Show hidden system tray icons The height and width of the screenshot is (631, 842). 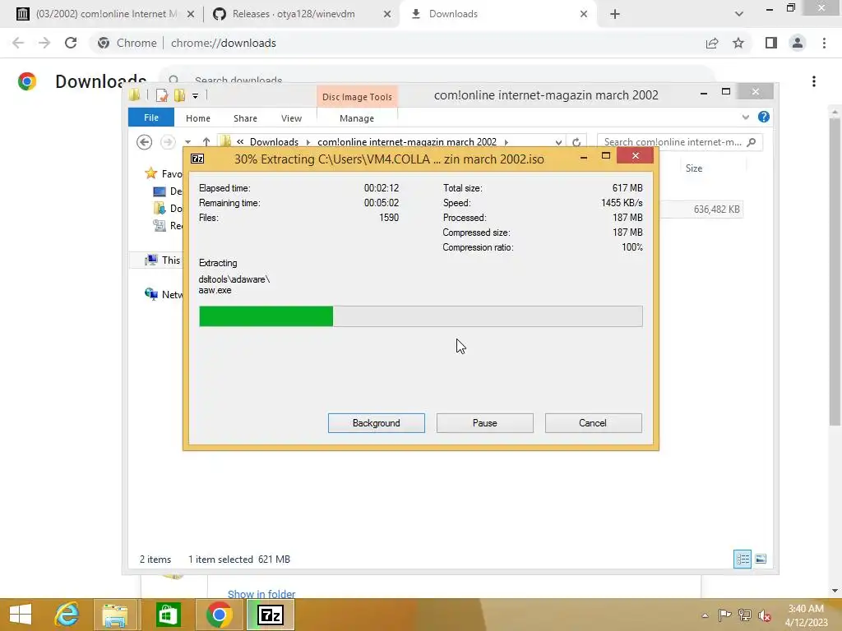coord(705,615)
